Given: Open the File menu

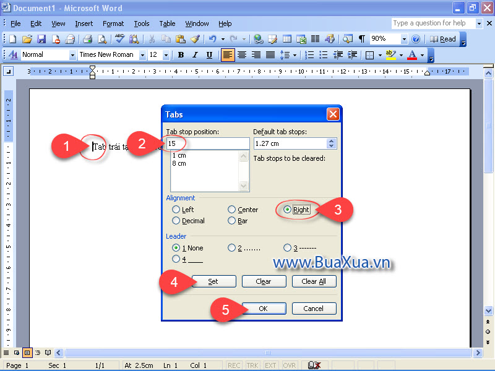Looking at the screenshot, I should 15,23.
